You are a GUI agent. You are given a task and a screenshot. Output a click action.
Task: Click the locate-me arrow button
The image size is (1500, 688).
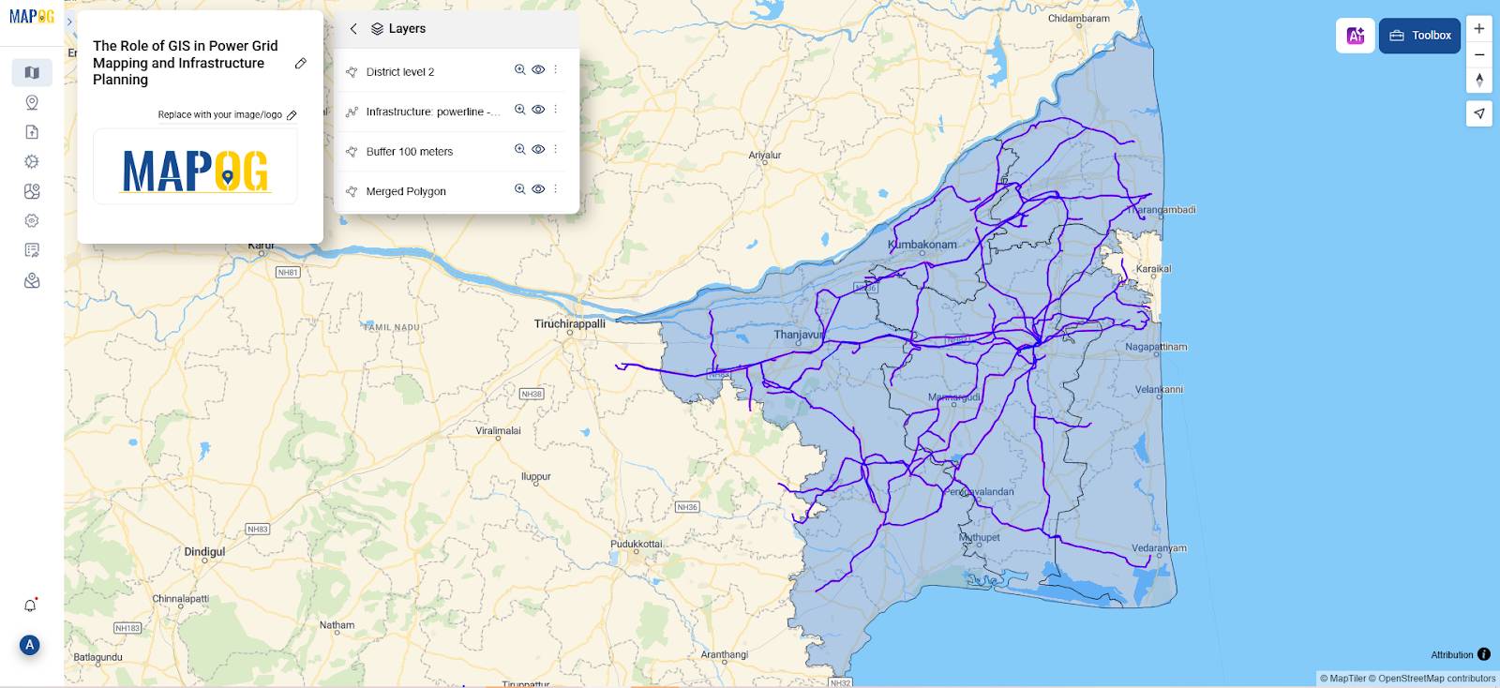point(1479,113)
